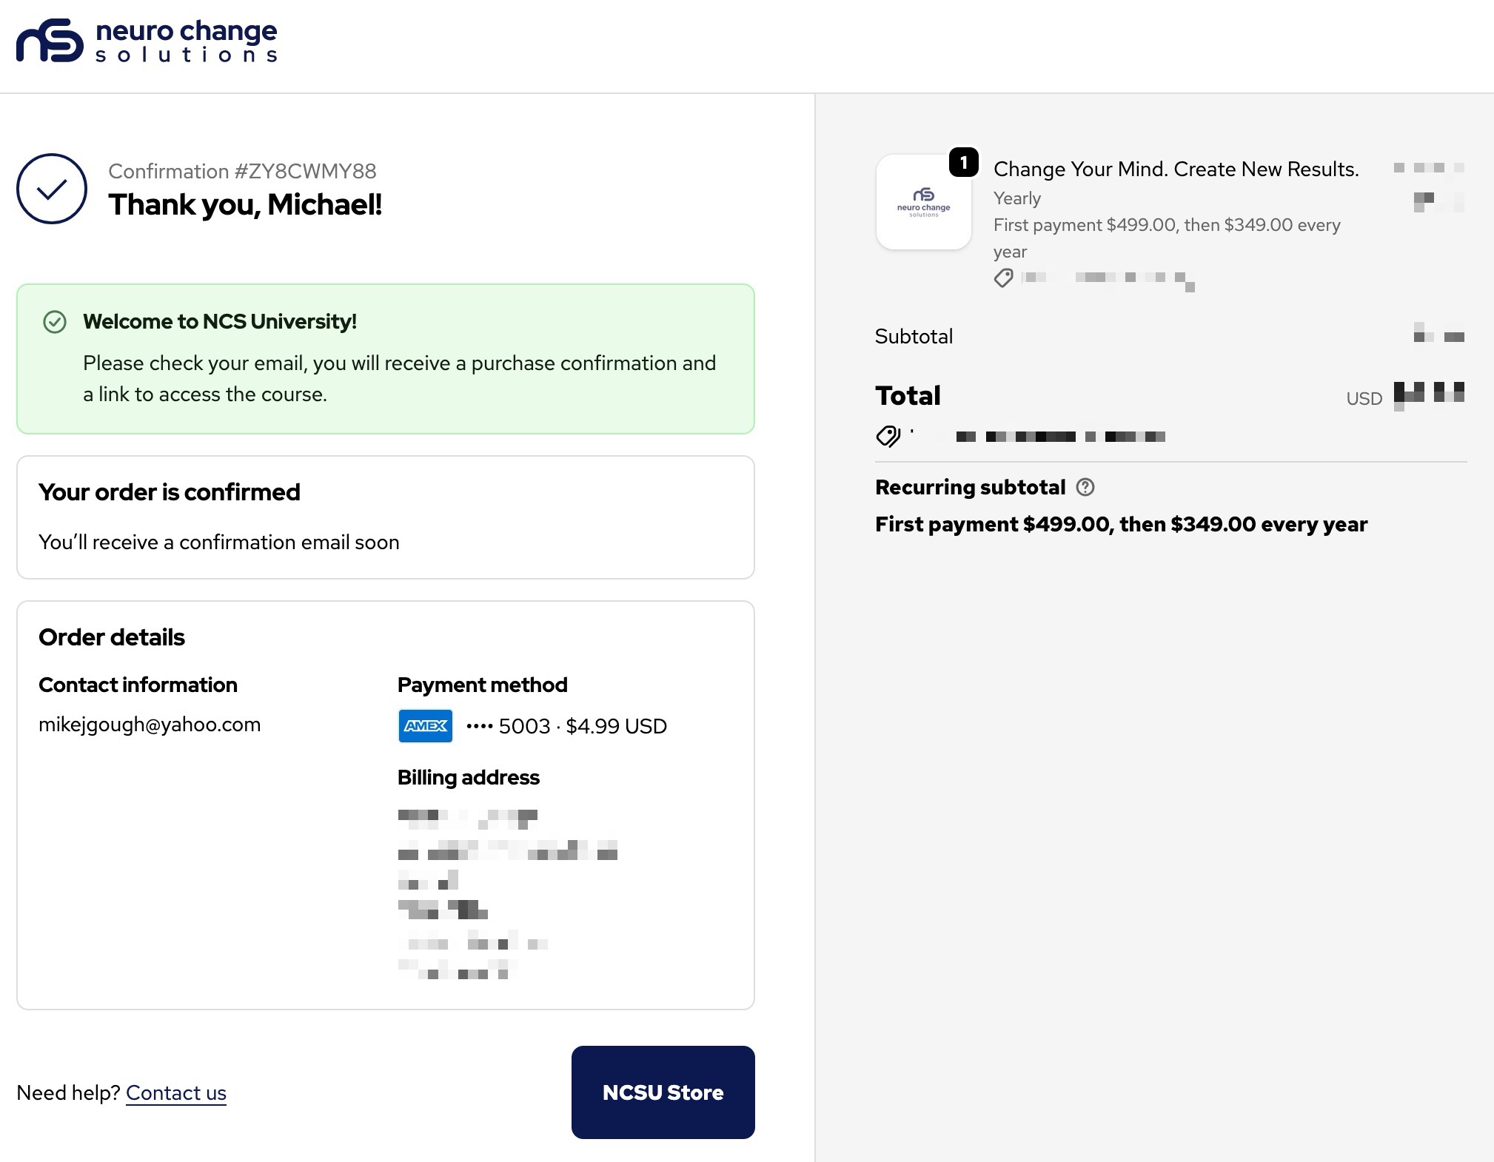Image resolution: width=1494 pixels, height=1162 pixels.
Task: Click the large confirmation checkmark circle icon
Action: pos(52,189)
